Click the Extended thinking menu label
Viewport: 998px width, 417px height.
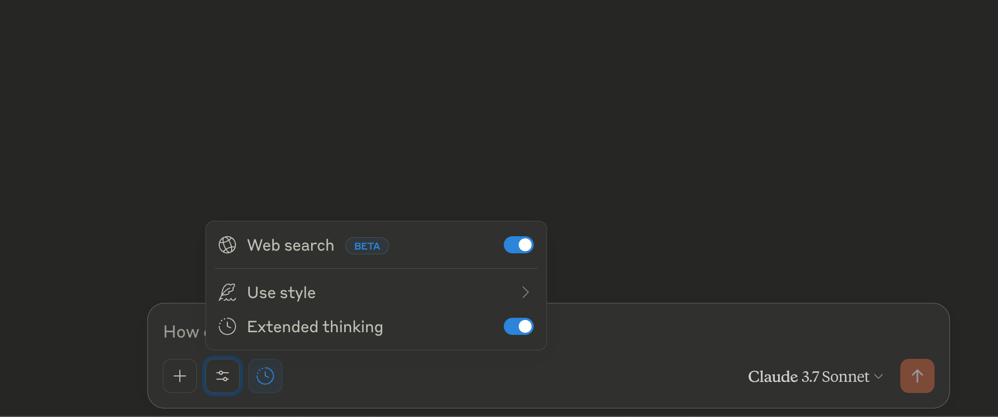coord(315,326)
